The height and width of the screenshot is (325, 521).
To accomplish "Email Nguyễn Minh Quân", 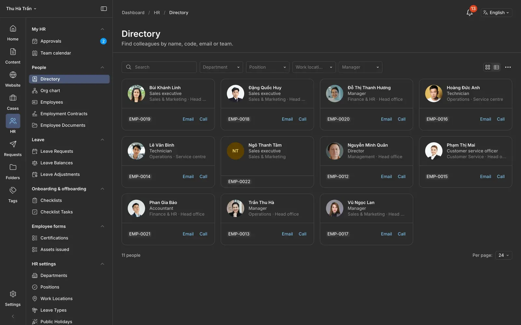I will (x=387, y=177).
